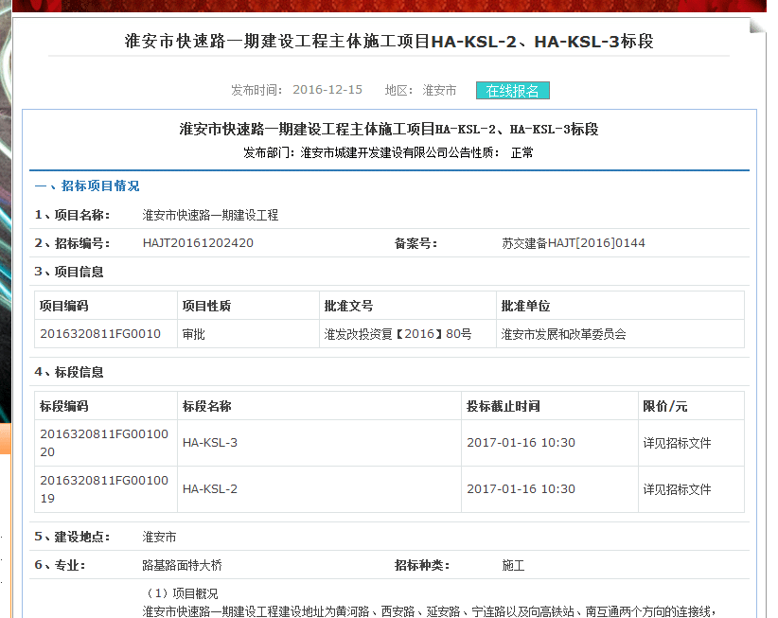Click the 一、招标项目情况 section heading
Image resolution: width=778 pixels, height=618 pixels.
[x=87, y=186]
